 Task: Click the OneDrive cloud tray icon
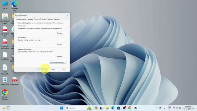[x=160, y=108]
